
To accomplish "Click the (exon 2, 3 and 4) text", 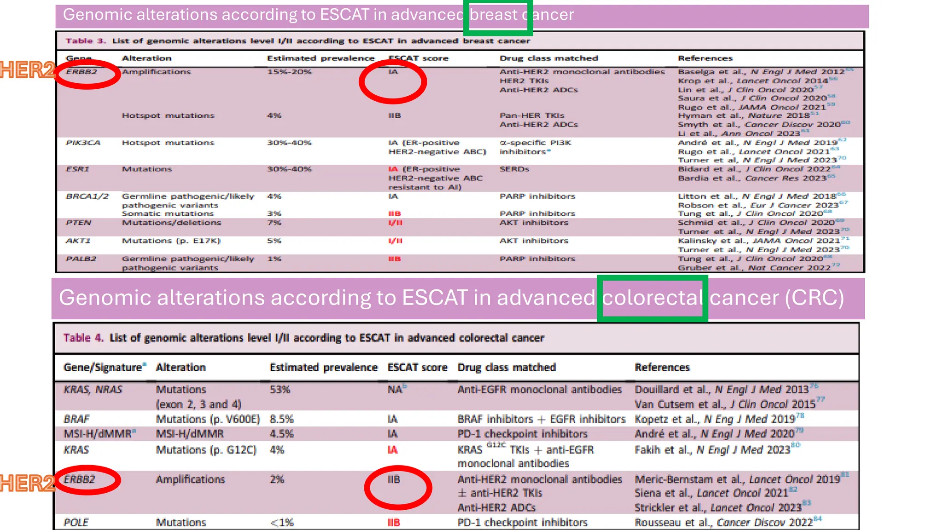I will pyautogui.click(x=199, y=404).
